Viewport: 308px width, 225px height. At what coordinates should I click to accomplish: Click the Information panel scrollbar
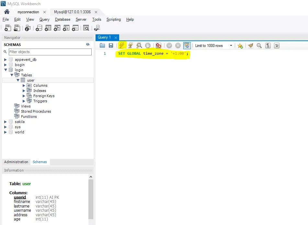click(91, 199)
